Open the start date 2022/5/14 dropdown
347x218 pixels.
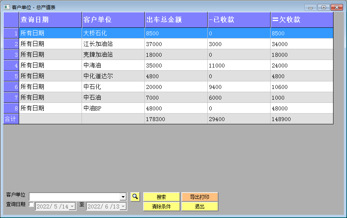(72, 206)
